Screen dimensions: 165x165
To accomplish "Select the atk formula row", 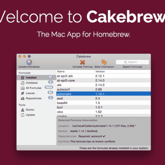I will tap(104, 85).
